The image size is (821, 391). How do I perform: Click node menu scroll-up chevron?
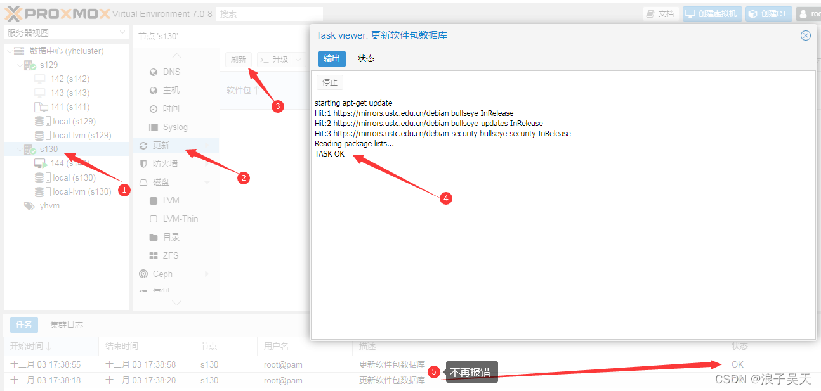(176, 56)
